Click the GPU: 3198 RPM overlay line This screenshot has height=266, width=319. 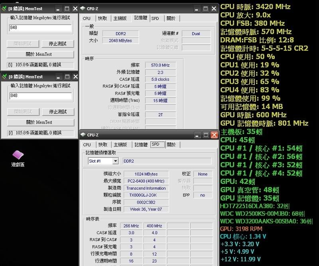[241, 229]
